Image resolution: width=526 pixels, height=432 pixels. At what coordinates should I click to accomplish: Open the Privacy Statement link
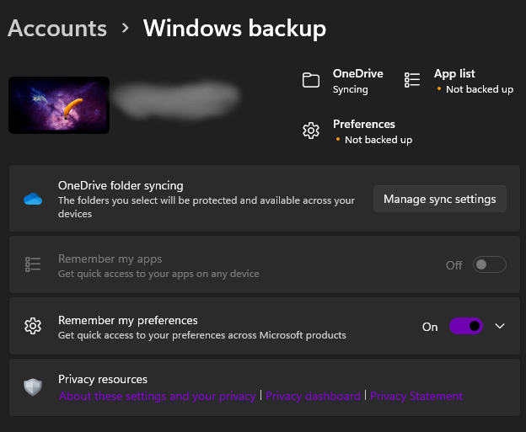416,397
